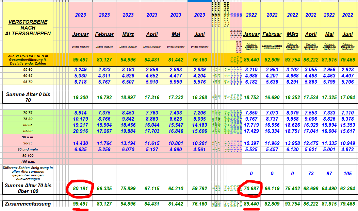Select the 'Differenz Zahlen Steigerung' row label
Viewport: 358px width, 211px height.
[28, 173]
